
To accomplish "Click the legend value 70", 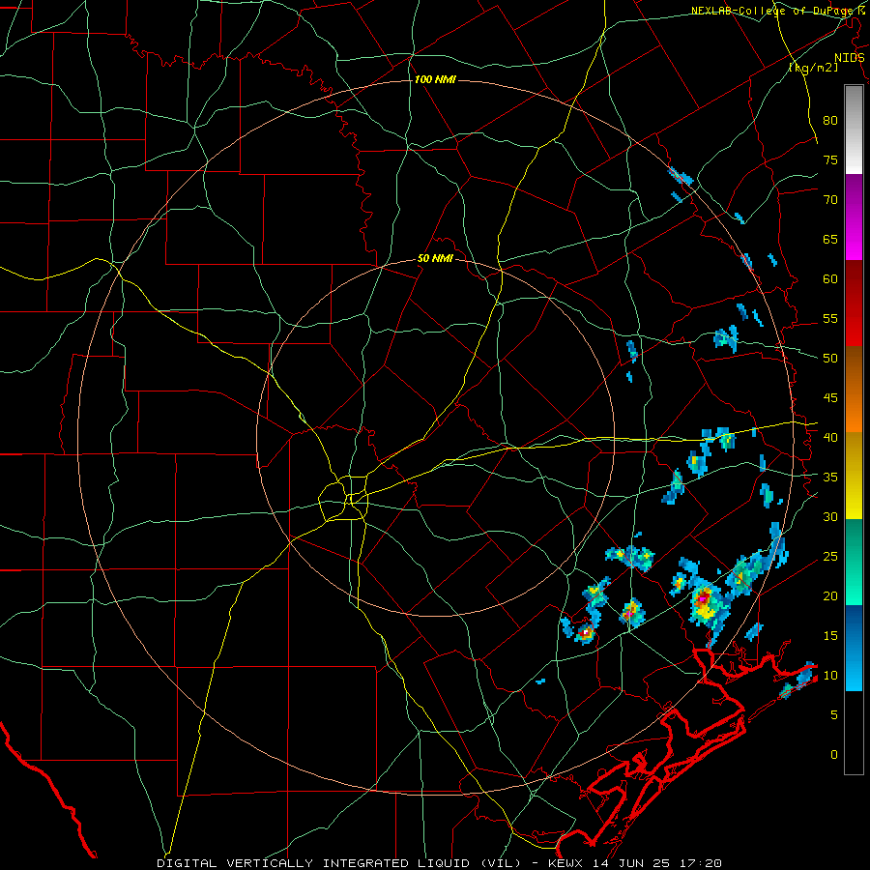I will 830,200.
